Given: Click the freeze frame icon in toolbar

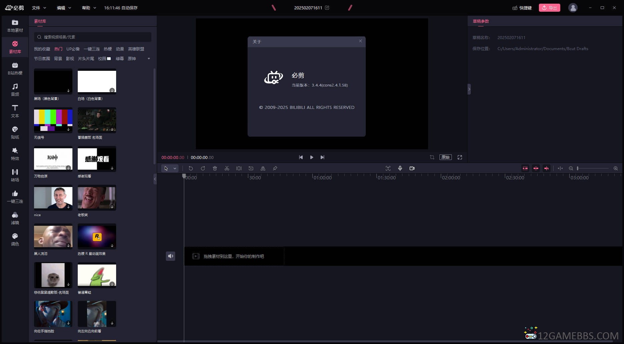Looking at the screenshot, I should tap(239, 168).
